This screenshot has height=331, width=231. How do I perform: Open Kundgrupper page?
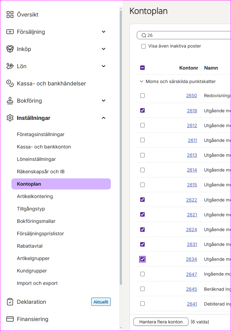[32, 271]
